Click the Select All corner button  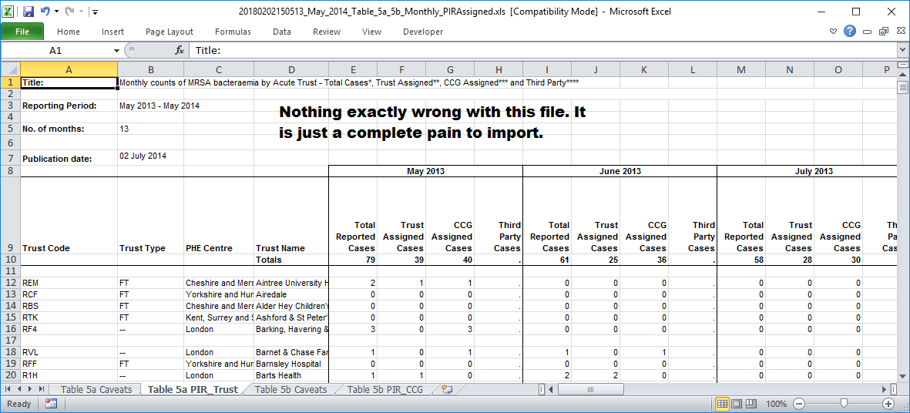11,69
